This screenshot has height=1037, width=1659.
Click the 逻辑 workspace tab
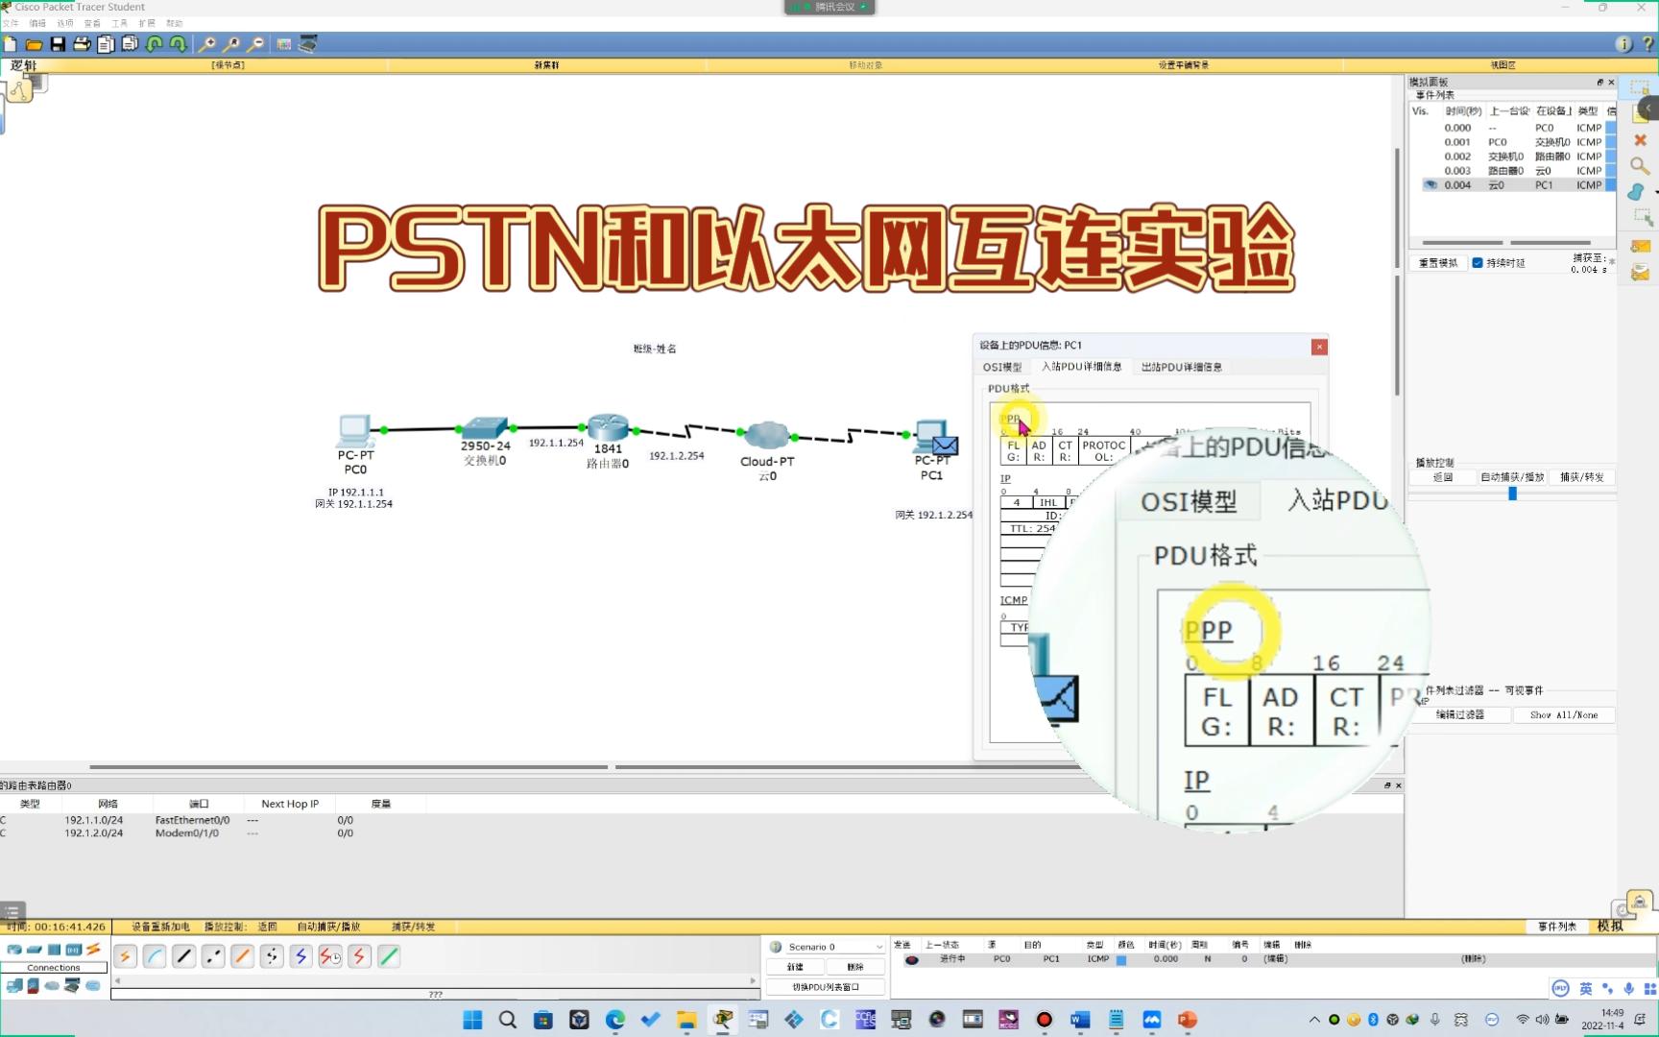point(24,65)
